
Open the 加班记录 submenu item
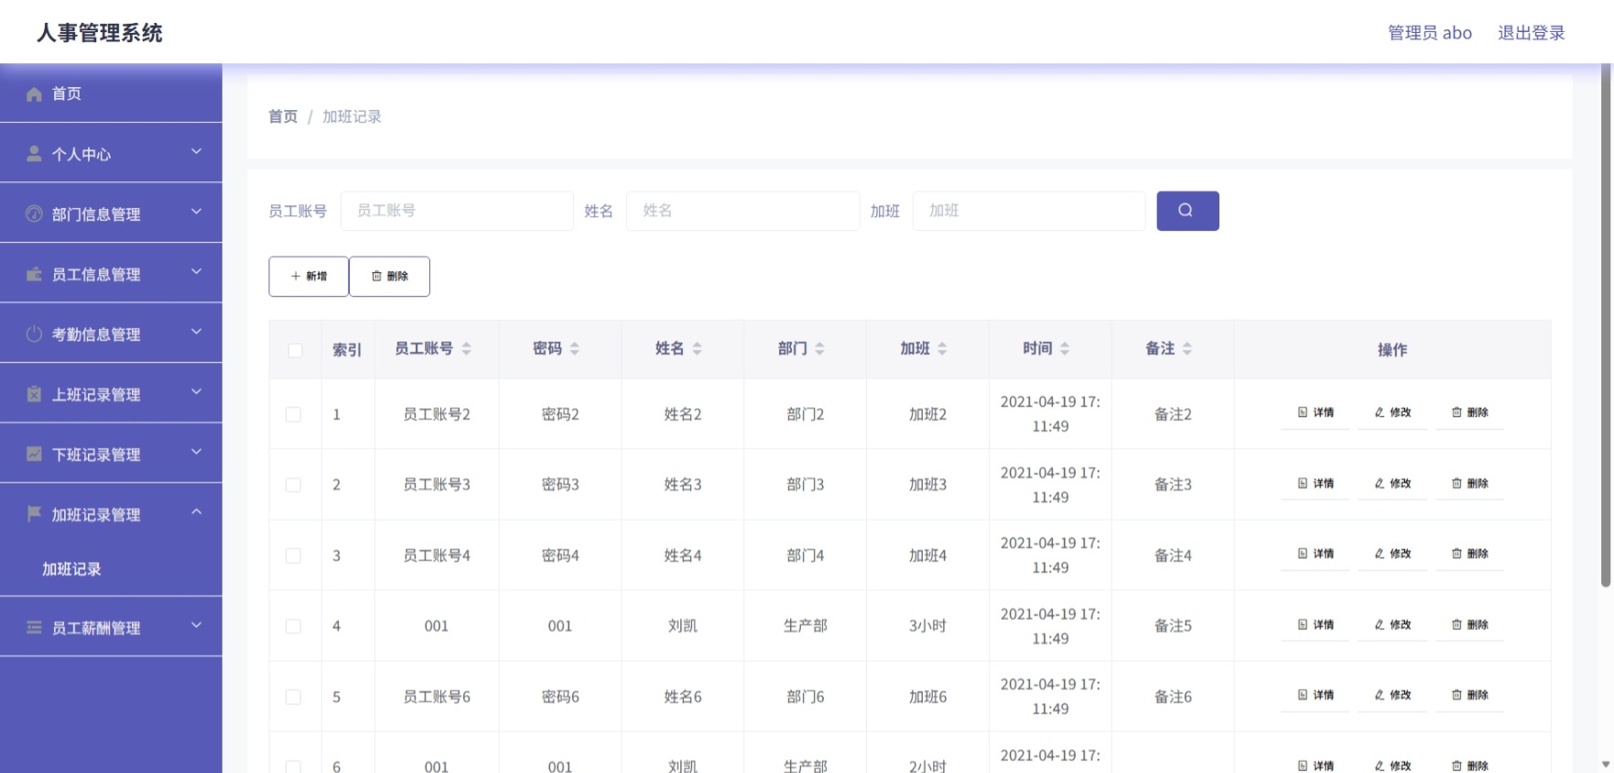tap(71, 569)
